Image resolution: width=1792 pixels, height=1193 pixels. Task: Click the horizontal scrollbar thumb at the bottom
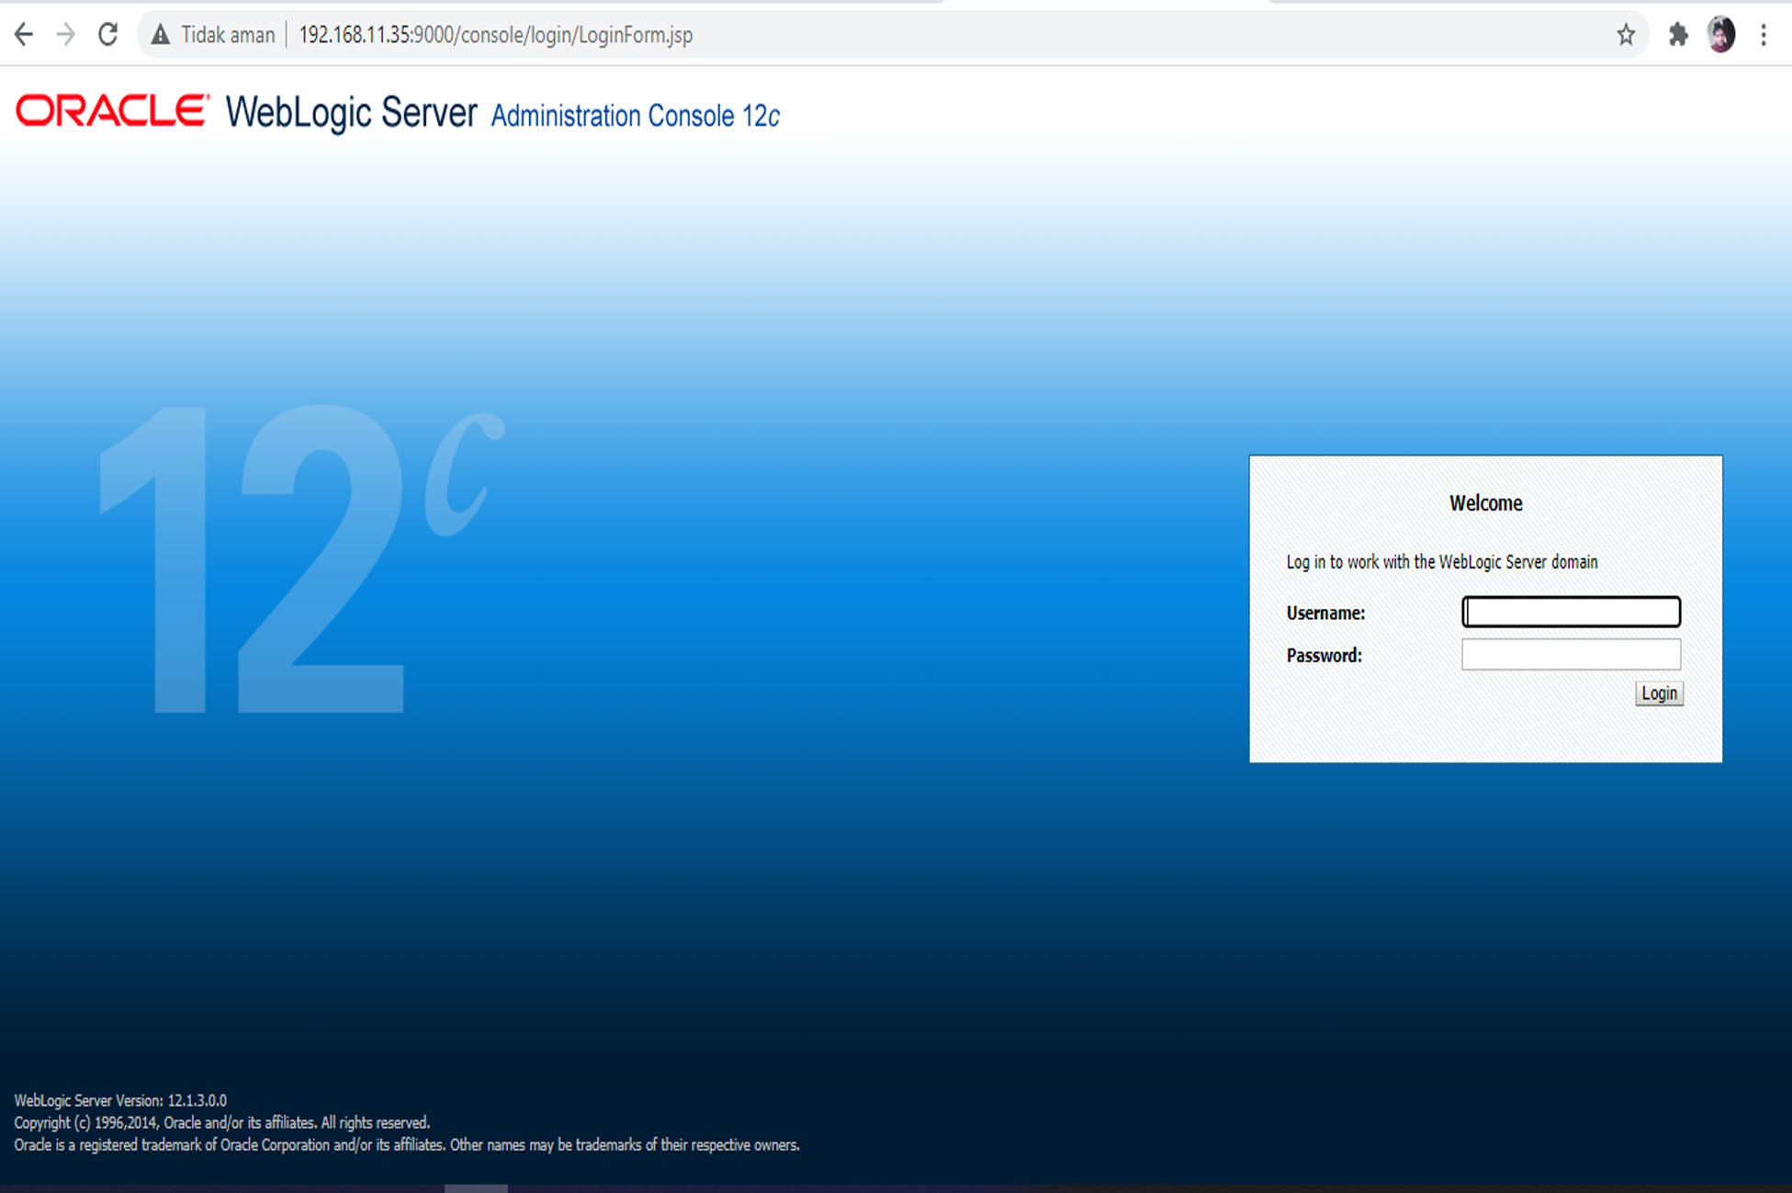coord(476,1188)
